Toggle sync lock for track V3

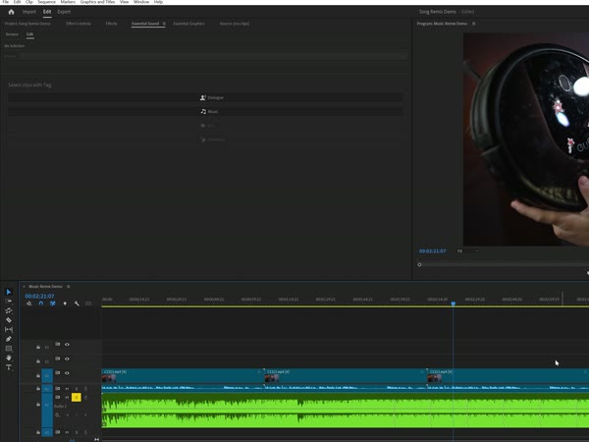58,344
